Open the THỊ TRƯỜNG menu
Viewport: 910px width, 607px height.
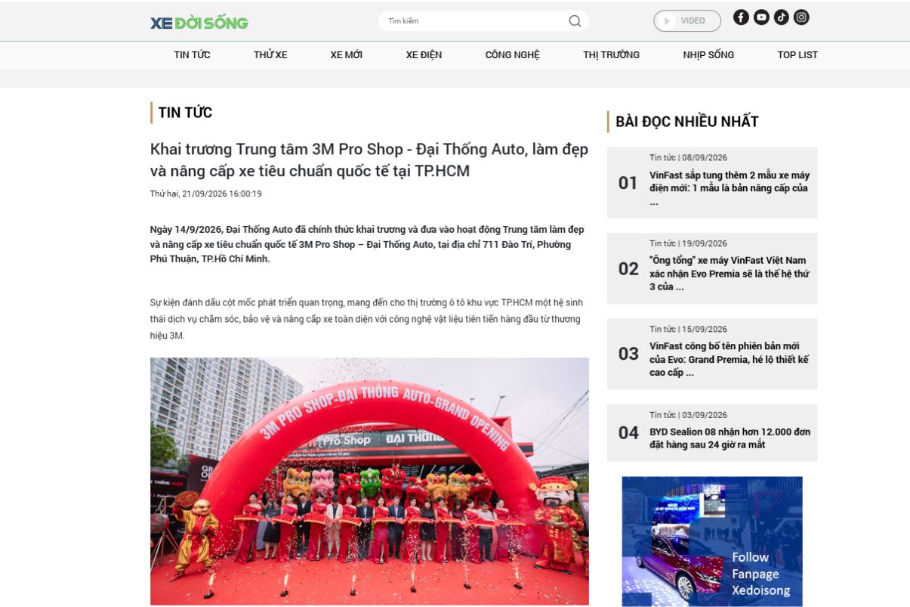[x=611, y=54]
